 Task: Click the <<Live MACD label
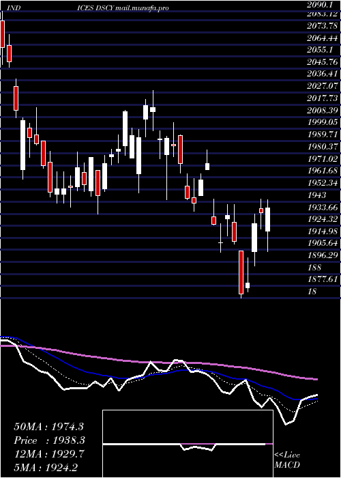tap(287, 460)
